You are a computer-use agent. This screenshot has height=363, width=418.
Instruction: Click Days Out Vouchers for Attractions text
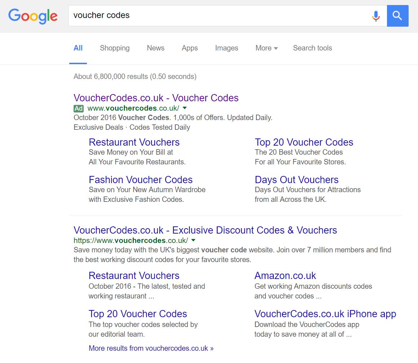(308, 190)
